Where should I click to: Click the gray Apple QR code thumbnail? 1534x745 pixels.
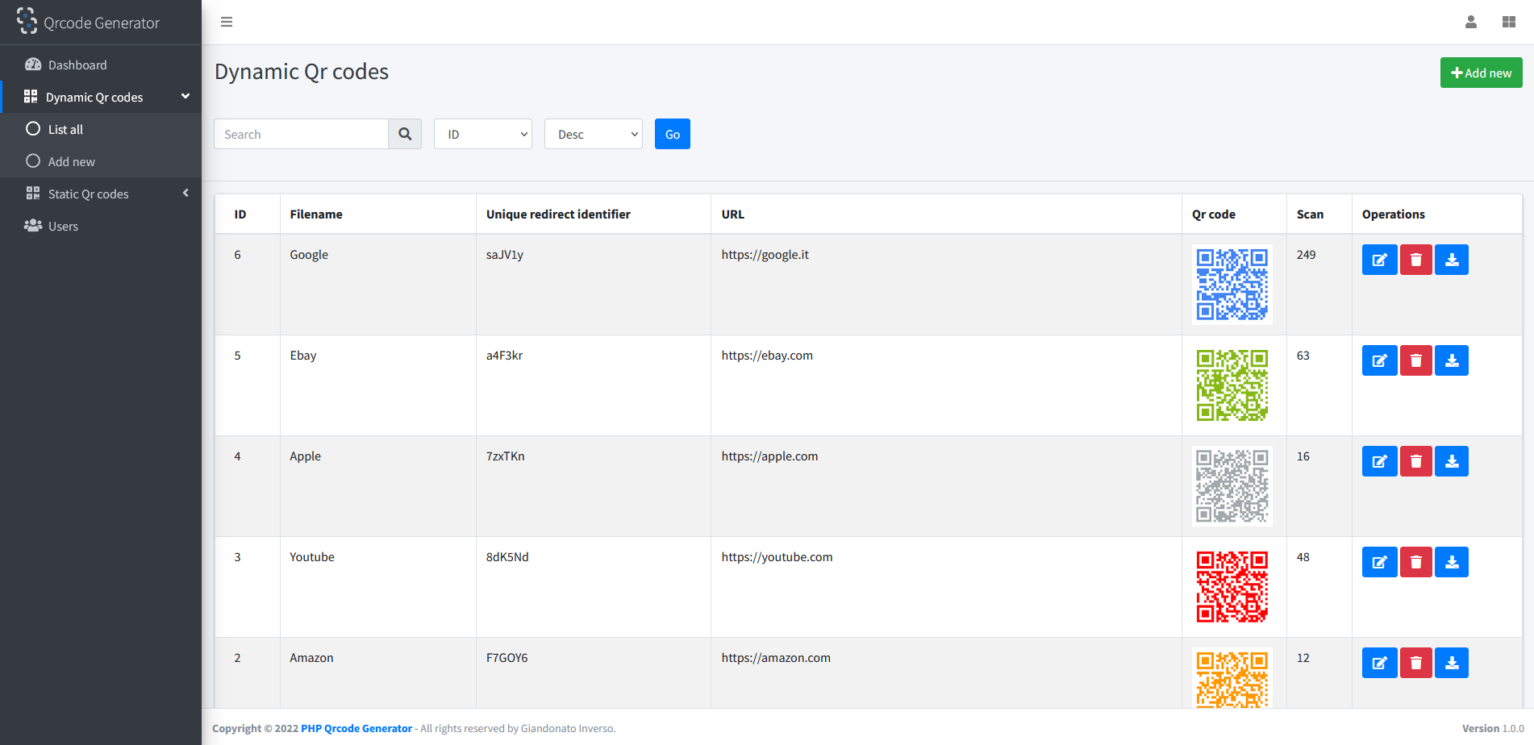(1232, 486)
